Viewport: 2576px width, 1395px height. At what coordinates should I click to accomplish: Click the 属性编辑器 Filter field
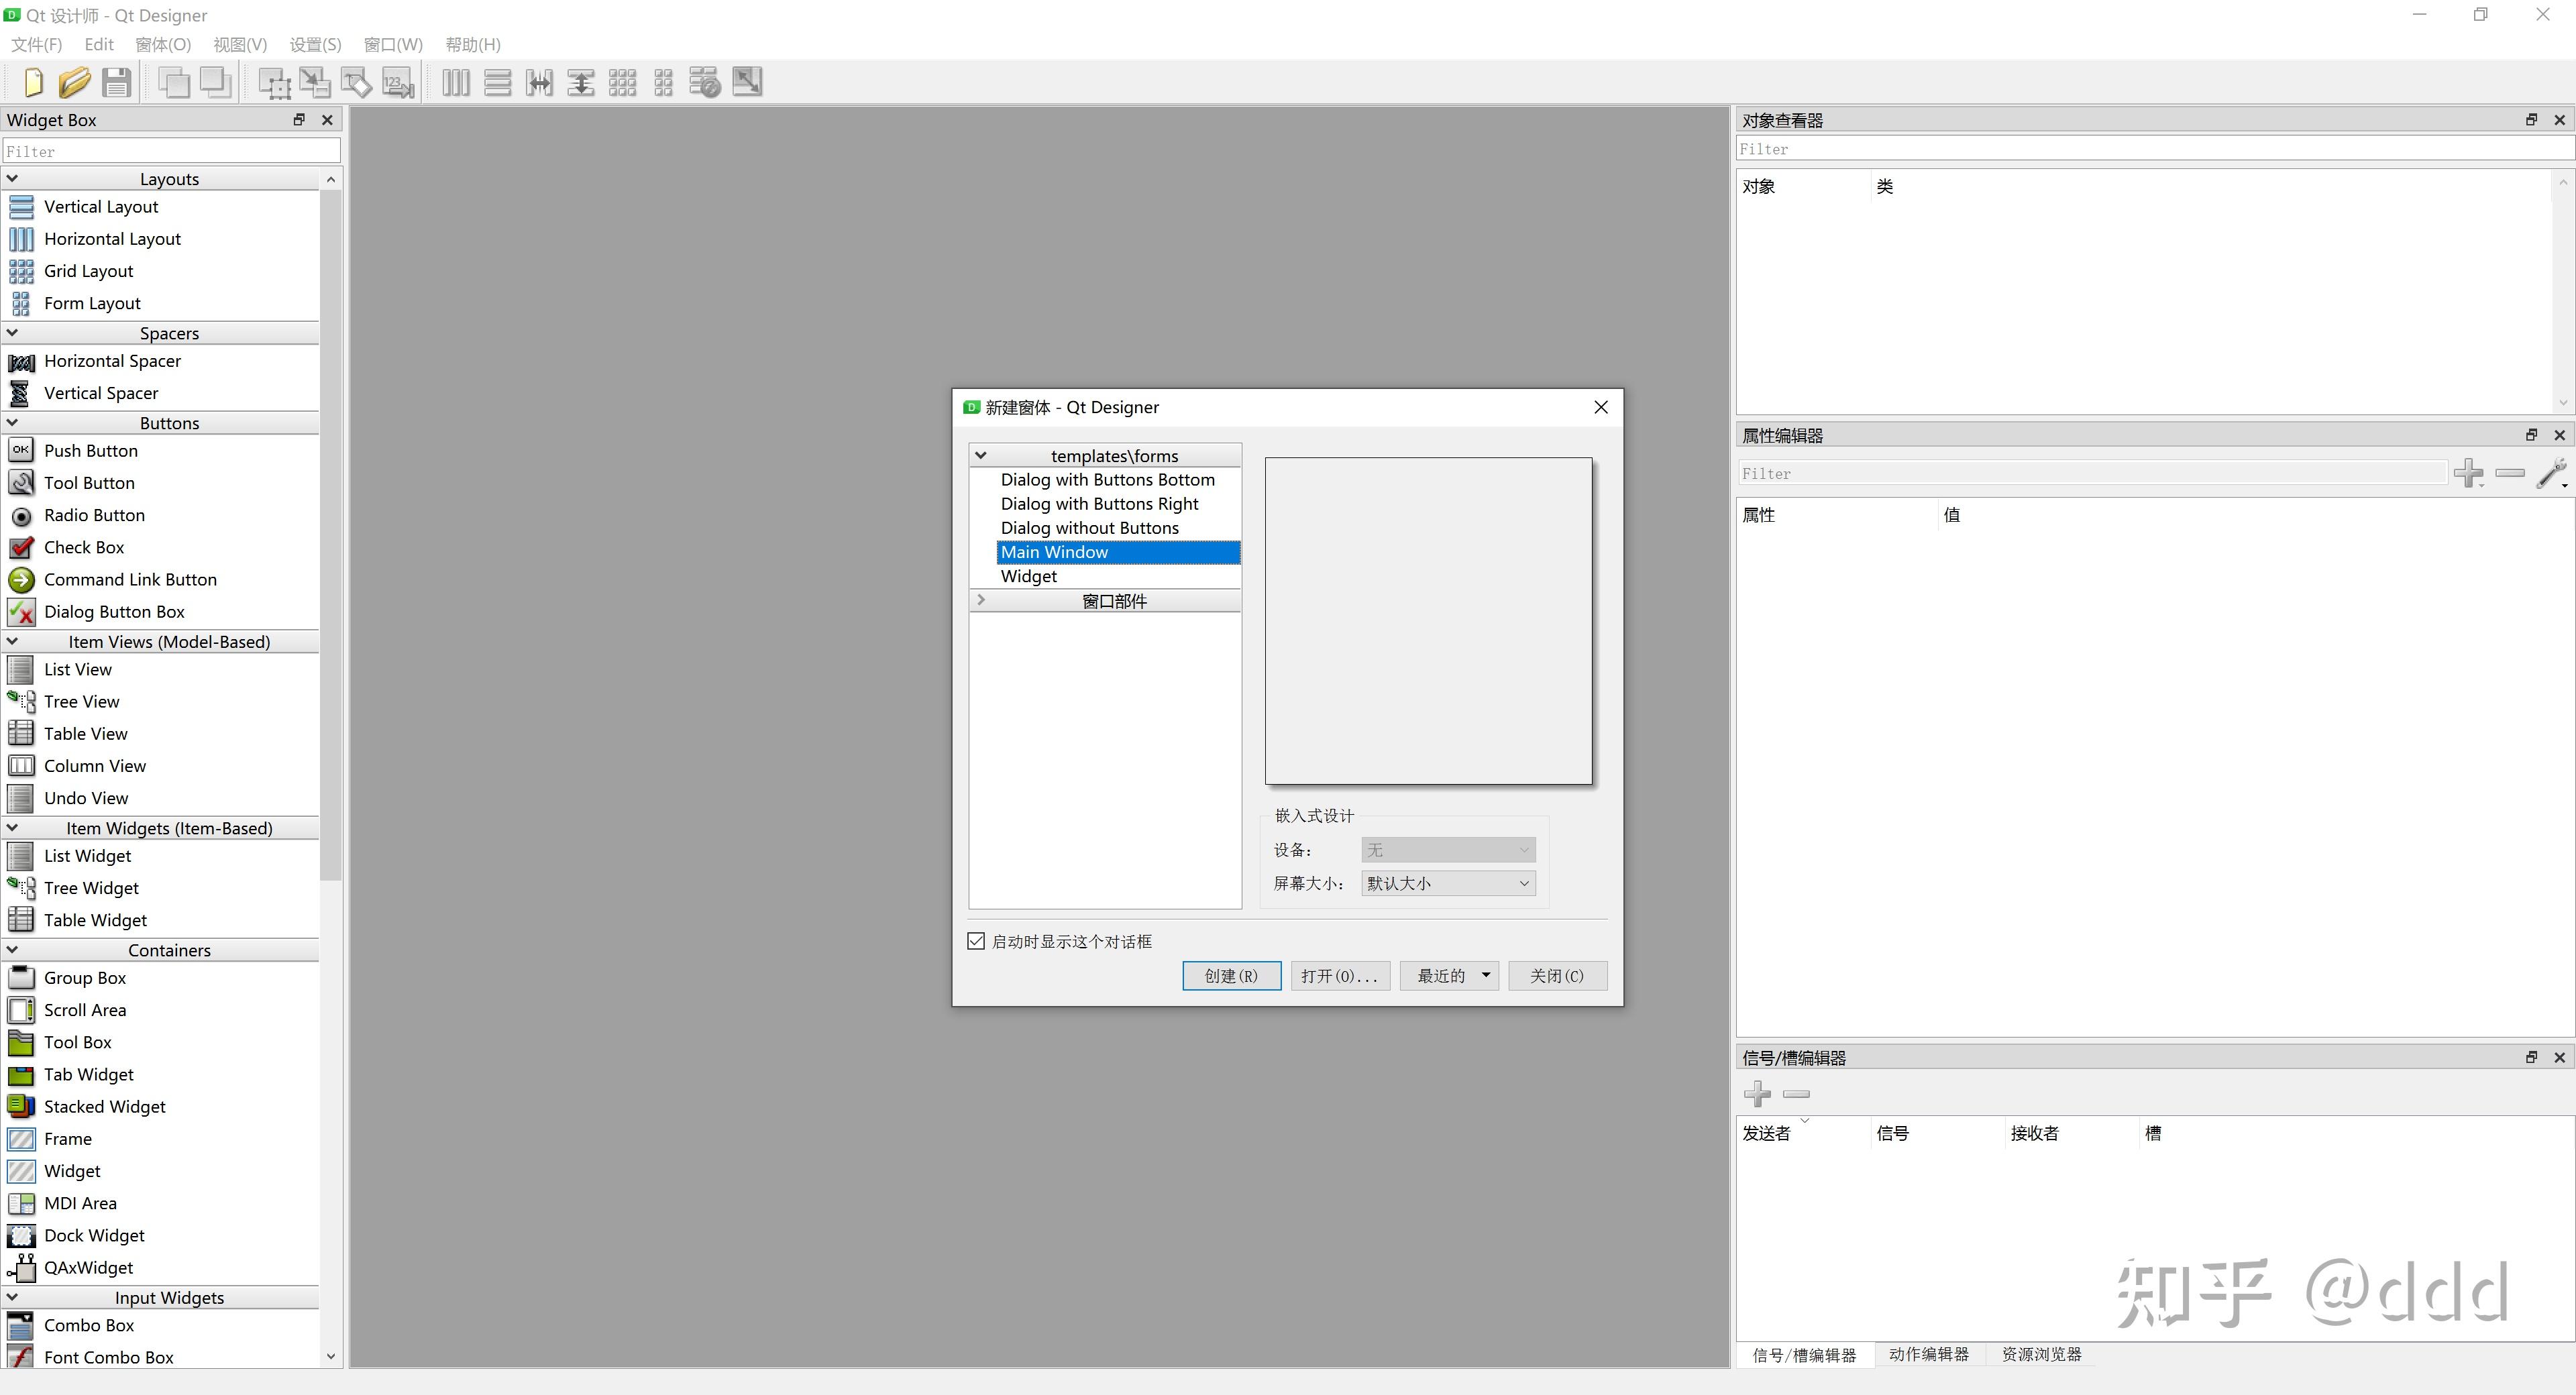pyautogui.click(x=2092, y=473)
